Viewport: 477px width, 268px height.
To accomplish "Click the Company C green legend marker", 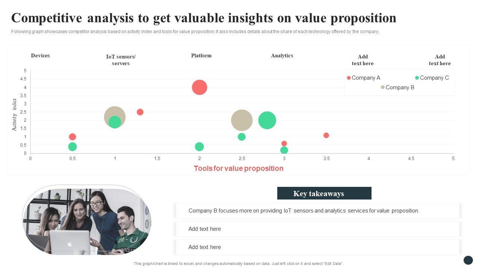I will coord(417,78).
